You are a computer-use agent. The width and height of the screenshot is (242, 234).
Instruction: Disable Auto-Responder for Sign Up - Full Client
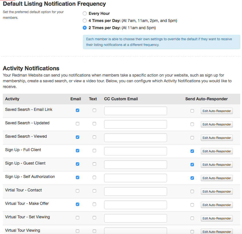point(192,151)
